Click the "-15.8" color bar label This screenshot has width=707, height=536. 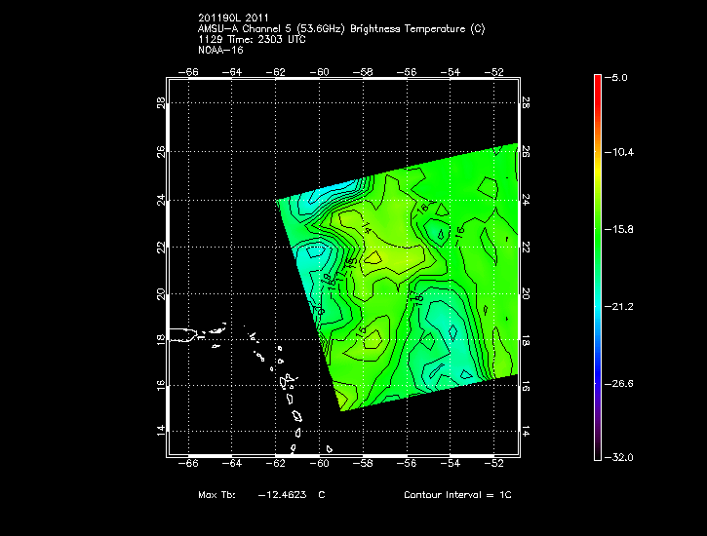[622, 230]
